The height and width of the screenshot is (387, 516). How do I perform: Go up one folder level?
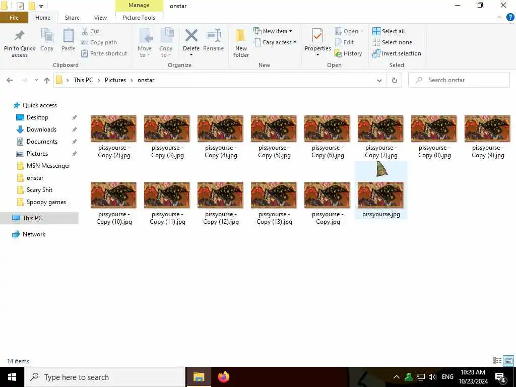tap(47, 80)
